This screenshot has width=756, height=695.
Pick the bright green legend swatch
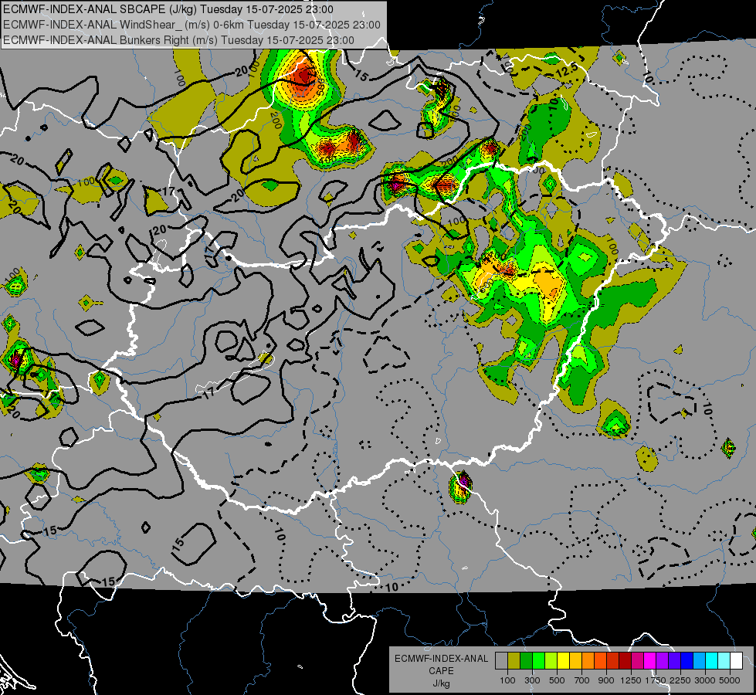(538, 661)
